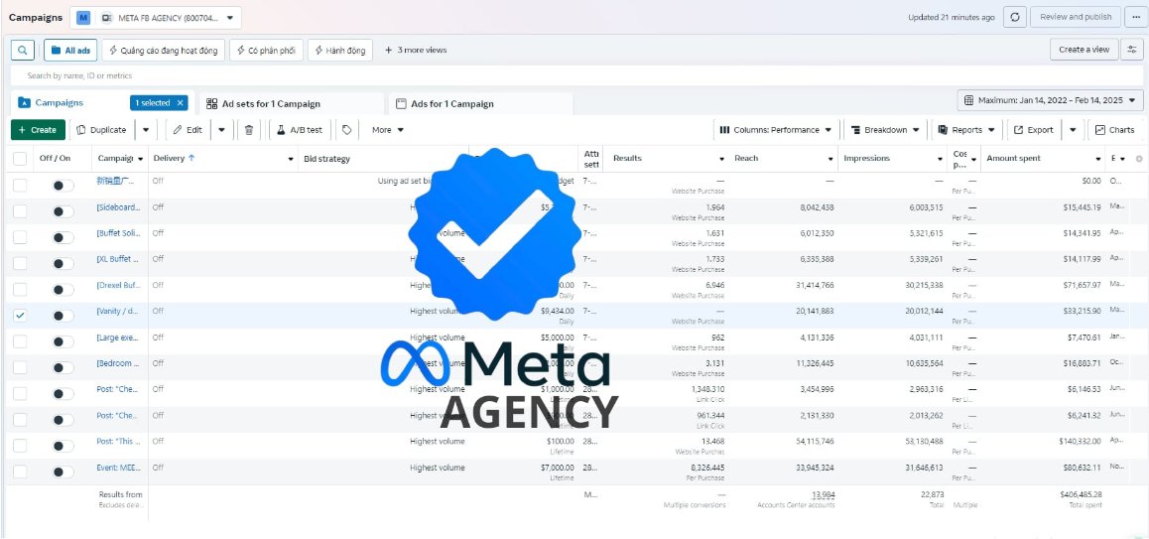The height and width of the screenshot is (539, 1149).
Task: Click the Results column header
Action: click(627, 159)
